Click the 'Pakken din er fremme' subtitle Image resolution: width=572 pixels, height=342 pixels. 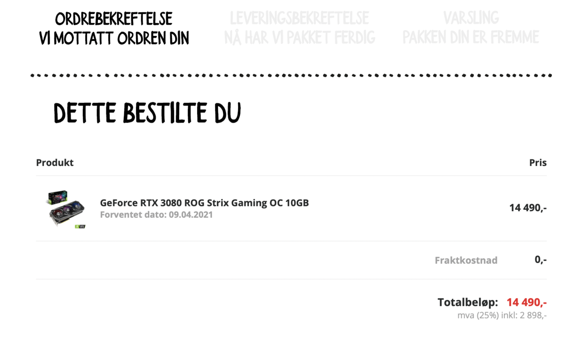point(471,37)
